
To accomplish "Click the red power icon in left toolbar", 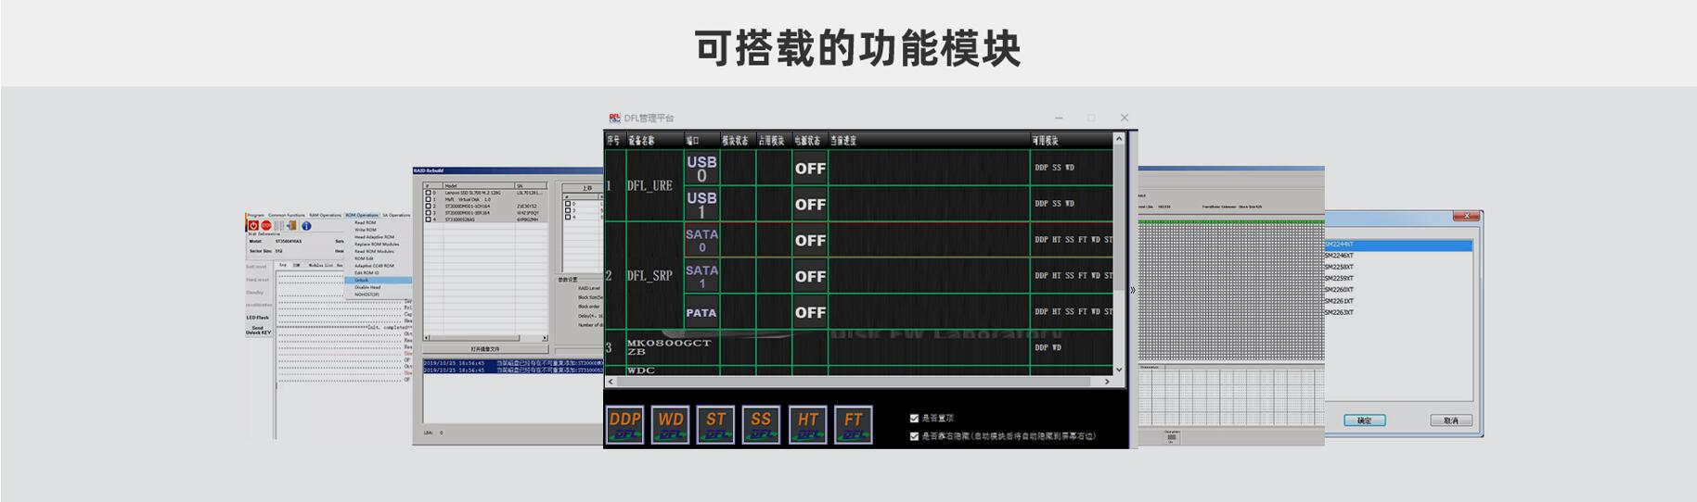I will [253, 226].
